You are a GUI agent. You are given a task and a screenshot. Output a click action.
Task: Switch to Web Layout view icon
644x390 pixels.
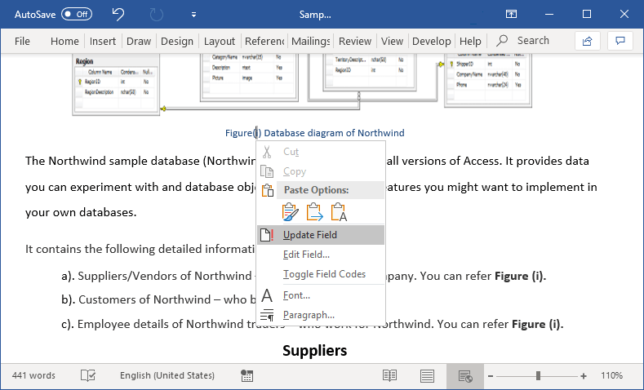point(464,375)
